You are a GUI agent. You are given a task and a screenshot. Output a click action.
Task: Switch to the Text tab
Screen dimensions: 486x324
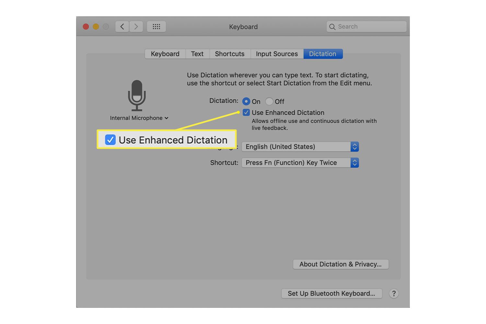(197, 54)
